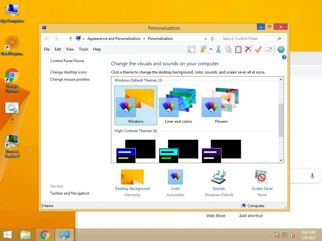
Task: Open the recent locations dropdown arrow
Action: pyautogui.click(x=64, y=39)
